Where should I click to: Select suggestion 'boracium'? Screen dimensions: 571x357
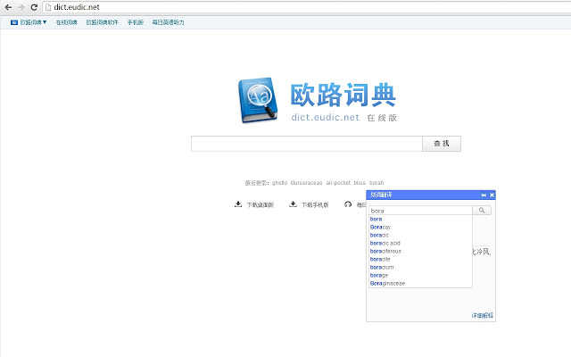[x=420, y=267]
